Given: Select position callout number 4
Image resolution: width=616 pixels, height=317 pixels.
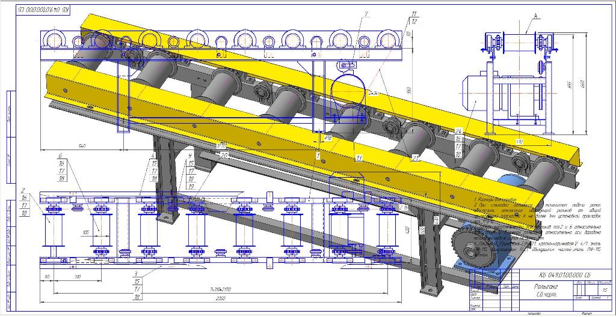Looking at the screenshot, I should coord(153,155).
